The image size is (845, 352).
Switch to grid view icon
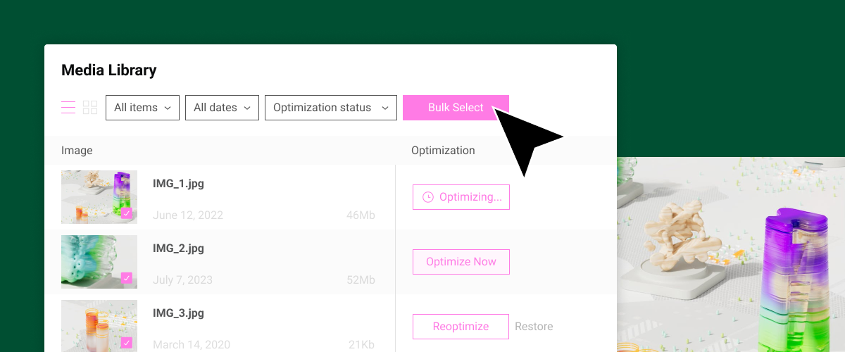(90, 108)
